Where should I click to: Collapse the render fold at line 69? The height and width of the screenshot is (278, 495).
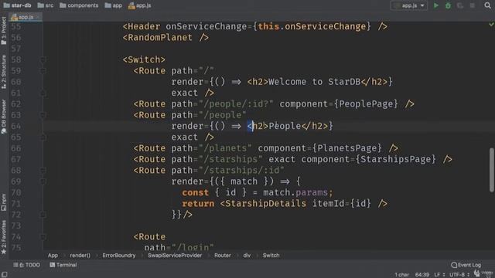click(43, 181)
